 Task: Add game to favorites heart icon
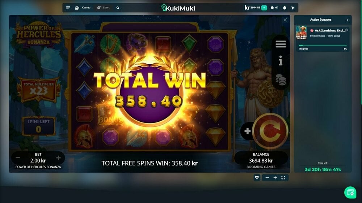coord(257,177)
